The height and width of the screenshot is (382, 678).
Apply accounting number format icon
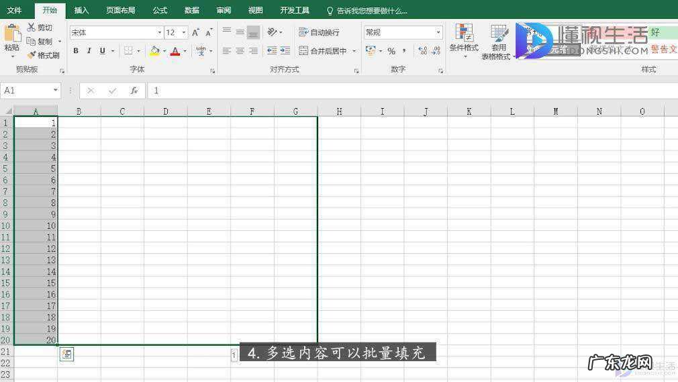[x=371, y=50]
